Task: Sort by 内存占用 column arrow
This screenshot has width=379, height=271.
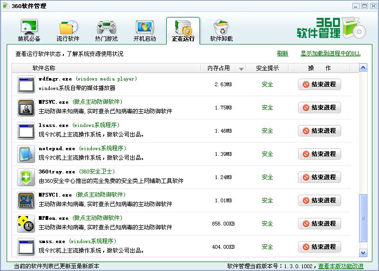Action: click(241, 69)
